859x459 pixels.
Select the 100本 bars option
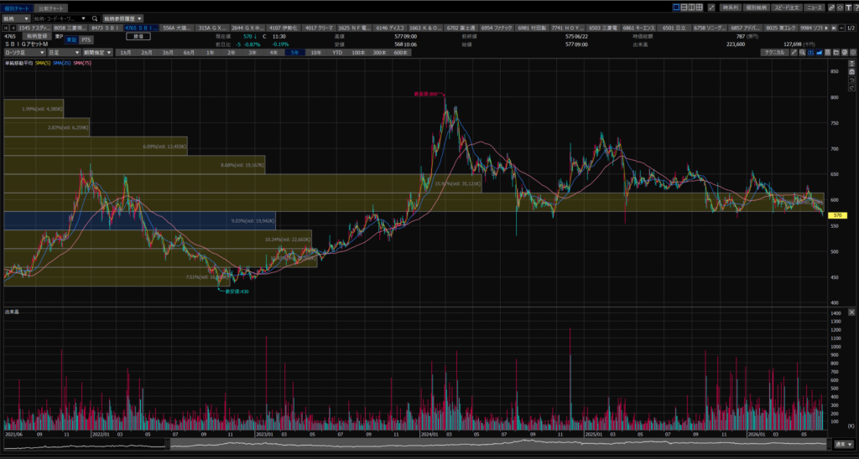(358, 53)
